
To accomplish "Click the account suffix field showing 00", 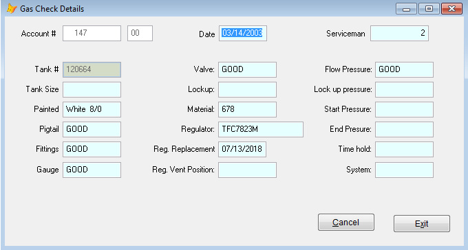I will pos(140,33).
